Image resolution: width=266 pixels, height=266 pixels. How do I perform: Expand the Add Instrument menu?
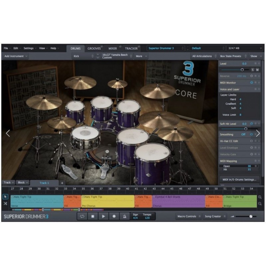point(16,56)
